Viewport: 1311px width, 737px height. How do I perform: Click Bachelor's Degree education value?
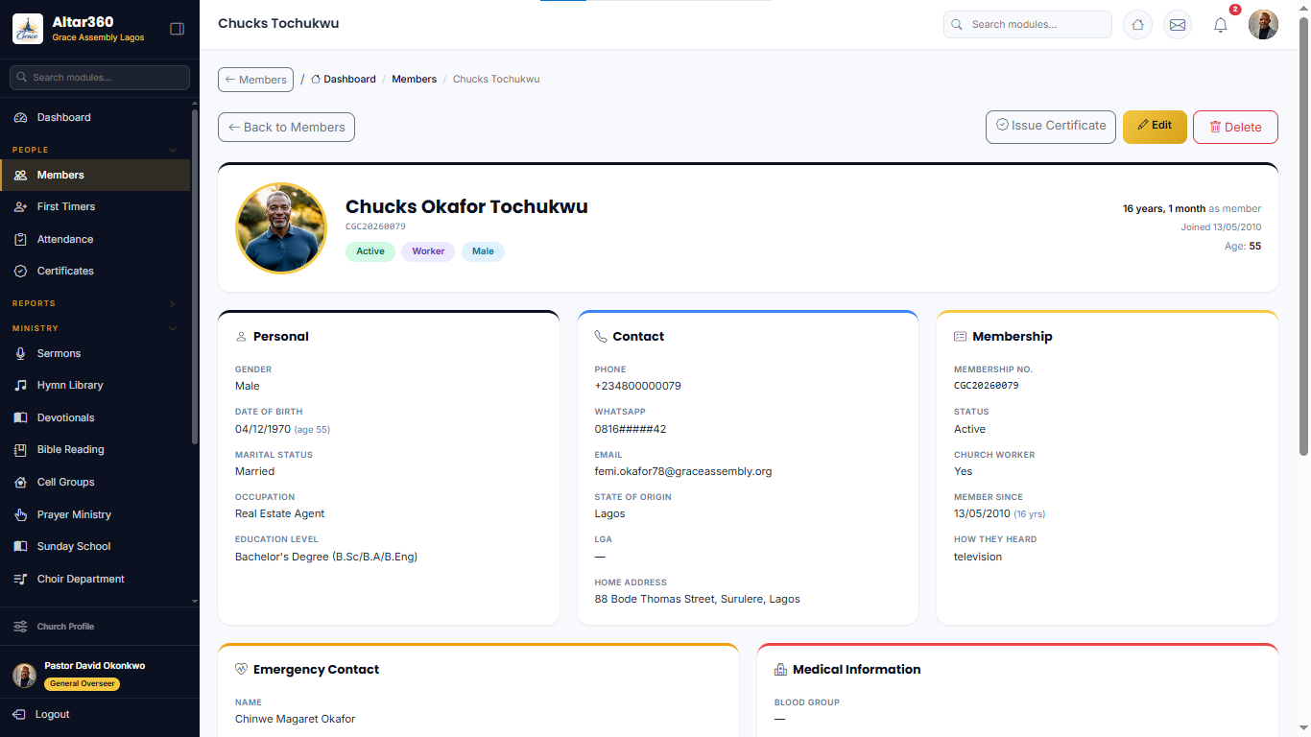[326, 557]
